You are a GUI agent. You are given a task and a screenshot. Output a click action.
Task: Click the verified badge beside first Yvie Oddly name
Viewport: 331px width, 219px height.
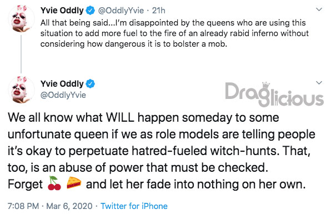click(x=91, y=11)
